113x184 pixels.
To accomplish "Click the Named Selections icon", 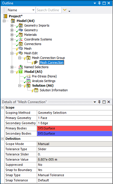I will (x=21, y=67).
